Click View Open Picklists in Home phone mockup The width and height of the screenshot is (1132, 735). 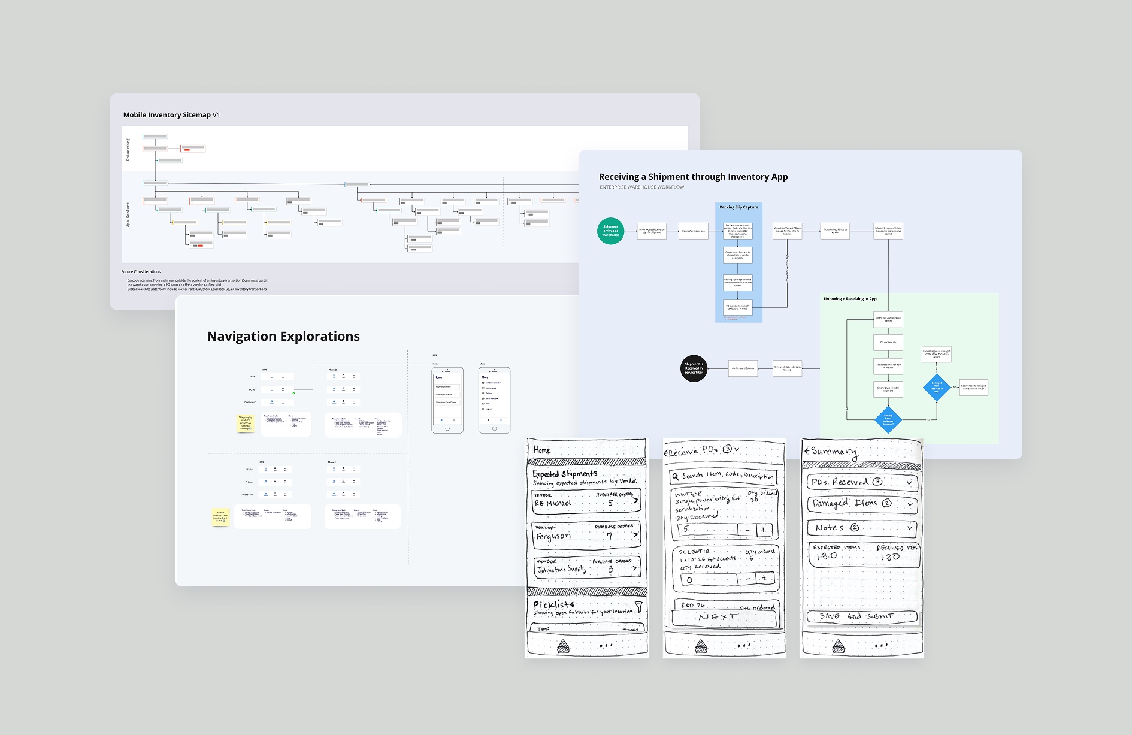tap(447, 395)
